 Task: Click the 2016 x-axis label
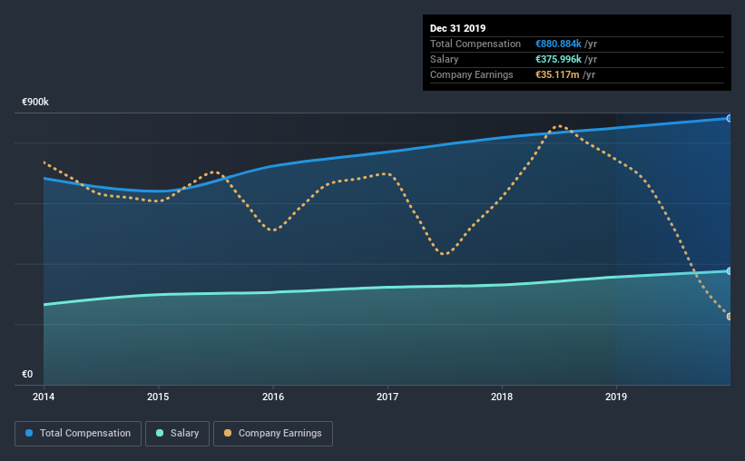[x=273, y=397]
